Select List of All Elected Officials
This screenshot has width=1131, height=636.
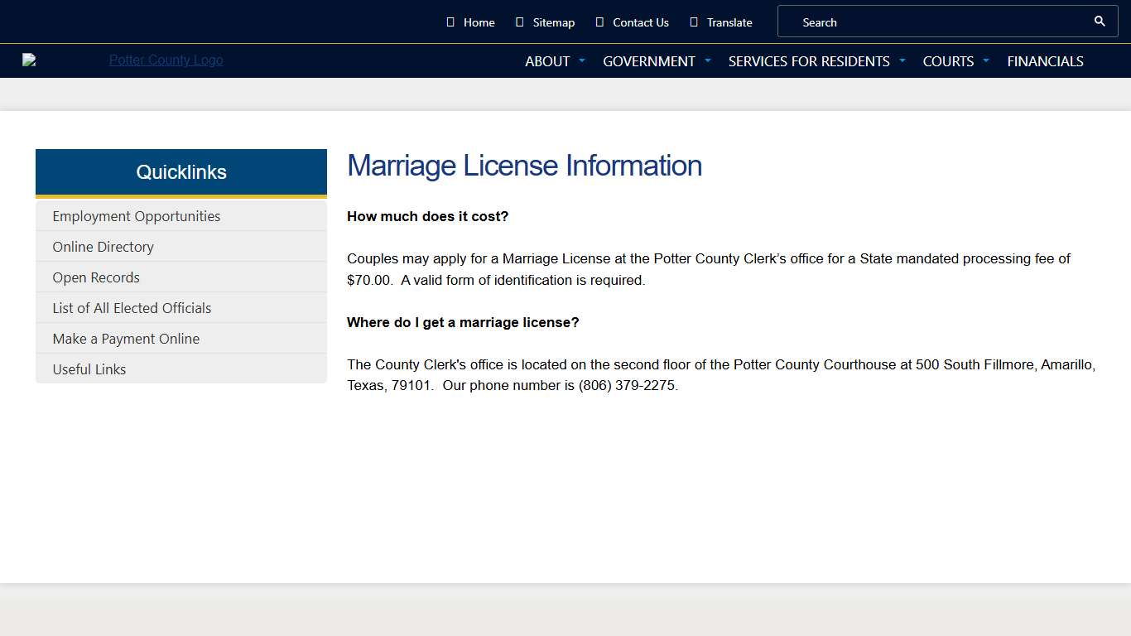[x=132, y=307]
